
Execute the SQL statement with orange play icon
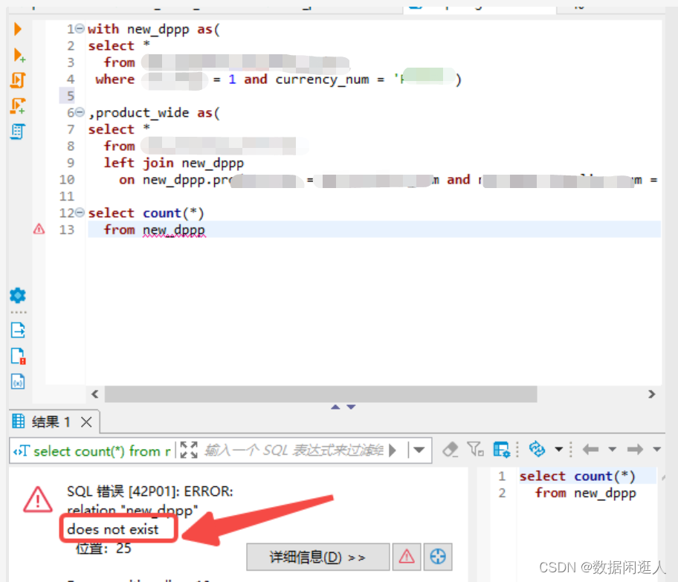point(18,29)
